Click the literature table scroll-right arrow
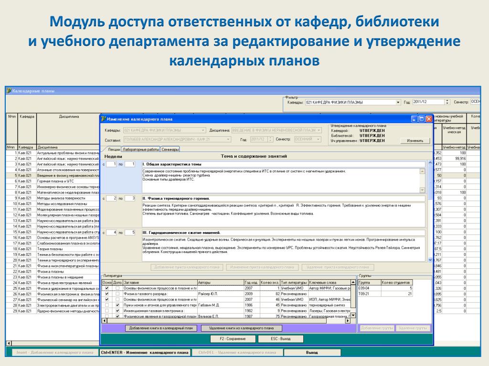This screenshot has width=489, height=366. tap(348, 321)
